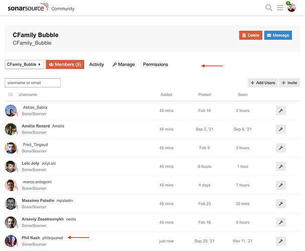Click '30 mins' seen value
305x251 pixels.
(x=243, y=204)
